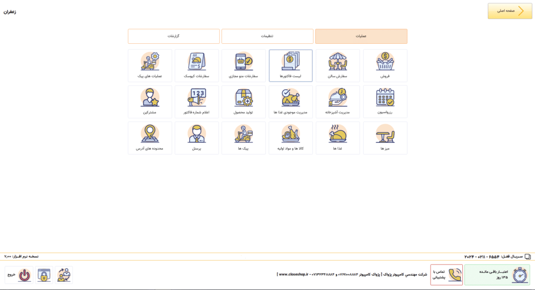Open the پرسنل personnel tile

pyautogui.click(x=196, y=138)
